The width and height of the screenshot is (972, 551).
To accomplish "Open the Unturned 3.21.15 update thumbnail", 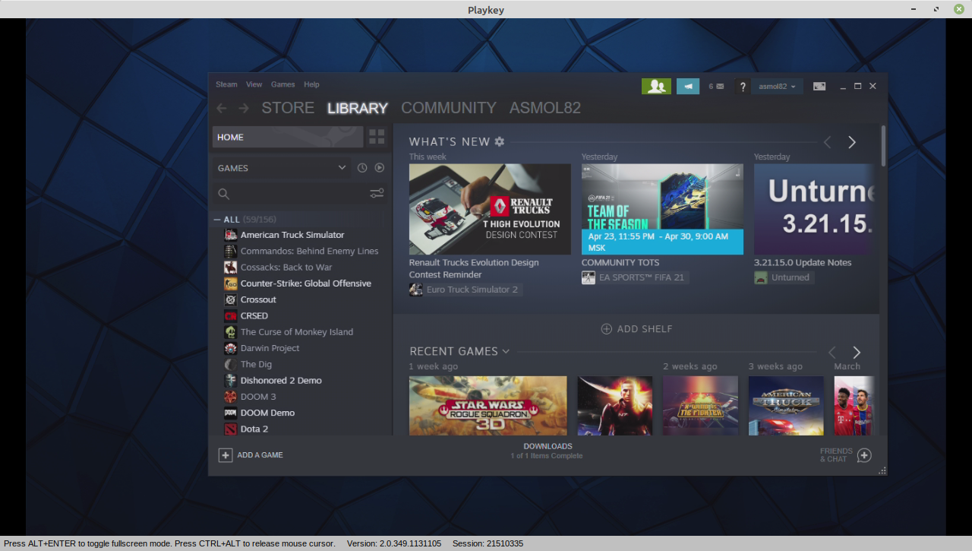I will (814, 209).
